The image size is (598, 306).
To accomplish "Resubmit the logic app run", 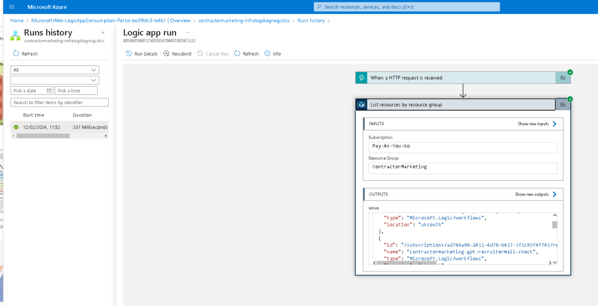I will pos(177,54).
